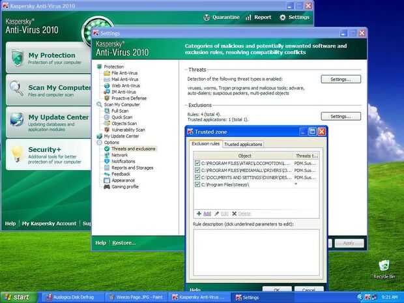Select Vulnerability Scan in settings tree
Screen dimensions: 404x303
tap(128, 130)
